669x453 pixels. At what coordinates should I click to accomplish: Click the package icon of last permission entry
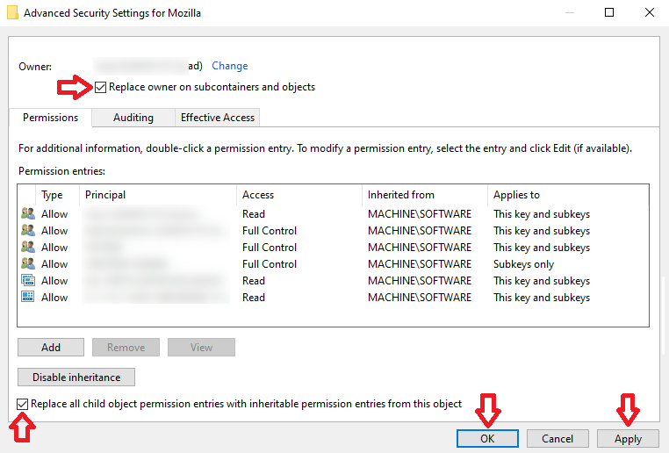coord(26,298)
